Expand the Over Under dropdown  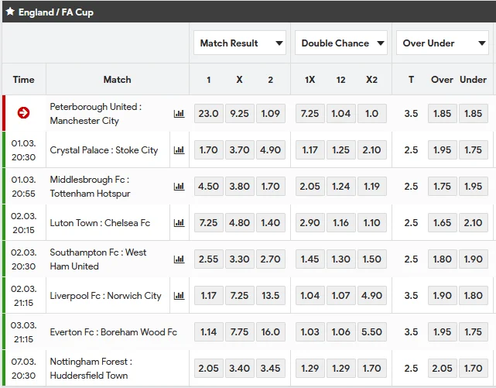[442, 43]
